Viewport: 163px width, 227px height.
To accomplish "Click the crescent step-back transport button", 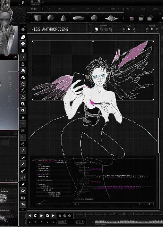I will (35, 216).
